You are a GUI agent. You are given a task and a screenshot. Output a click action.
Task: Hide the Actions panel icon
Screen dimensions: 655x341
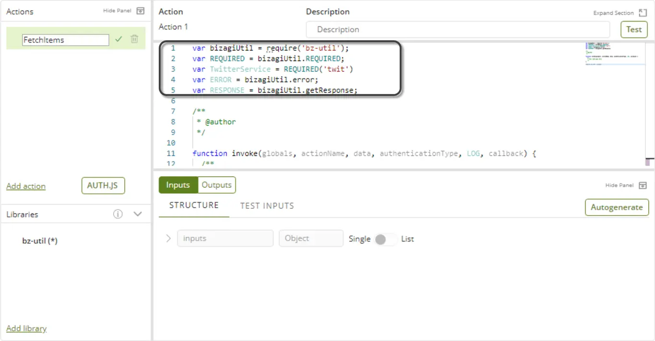(140, 11)
